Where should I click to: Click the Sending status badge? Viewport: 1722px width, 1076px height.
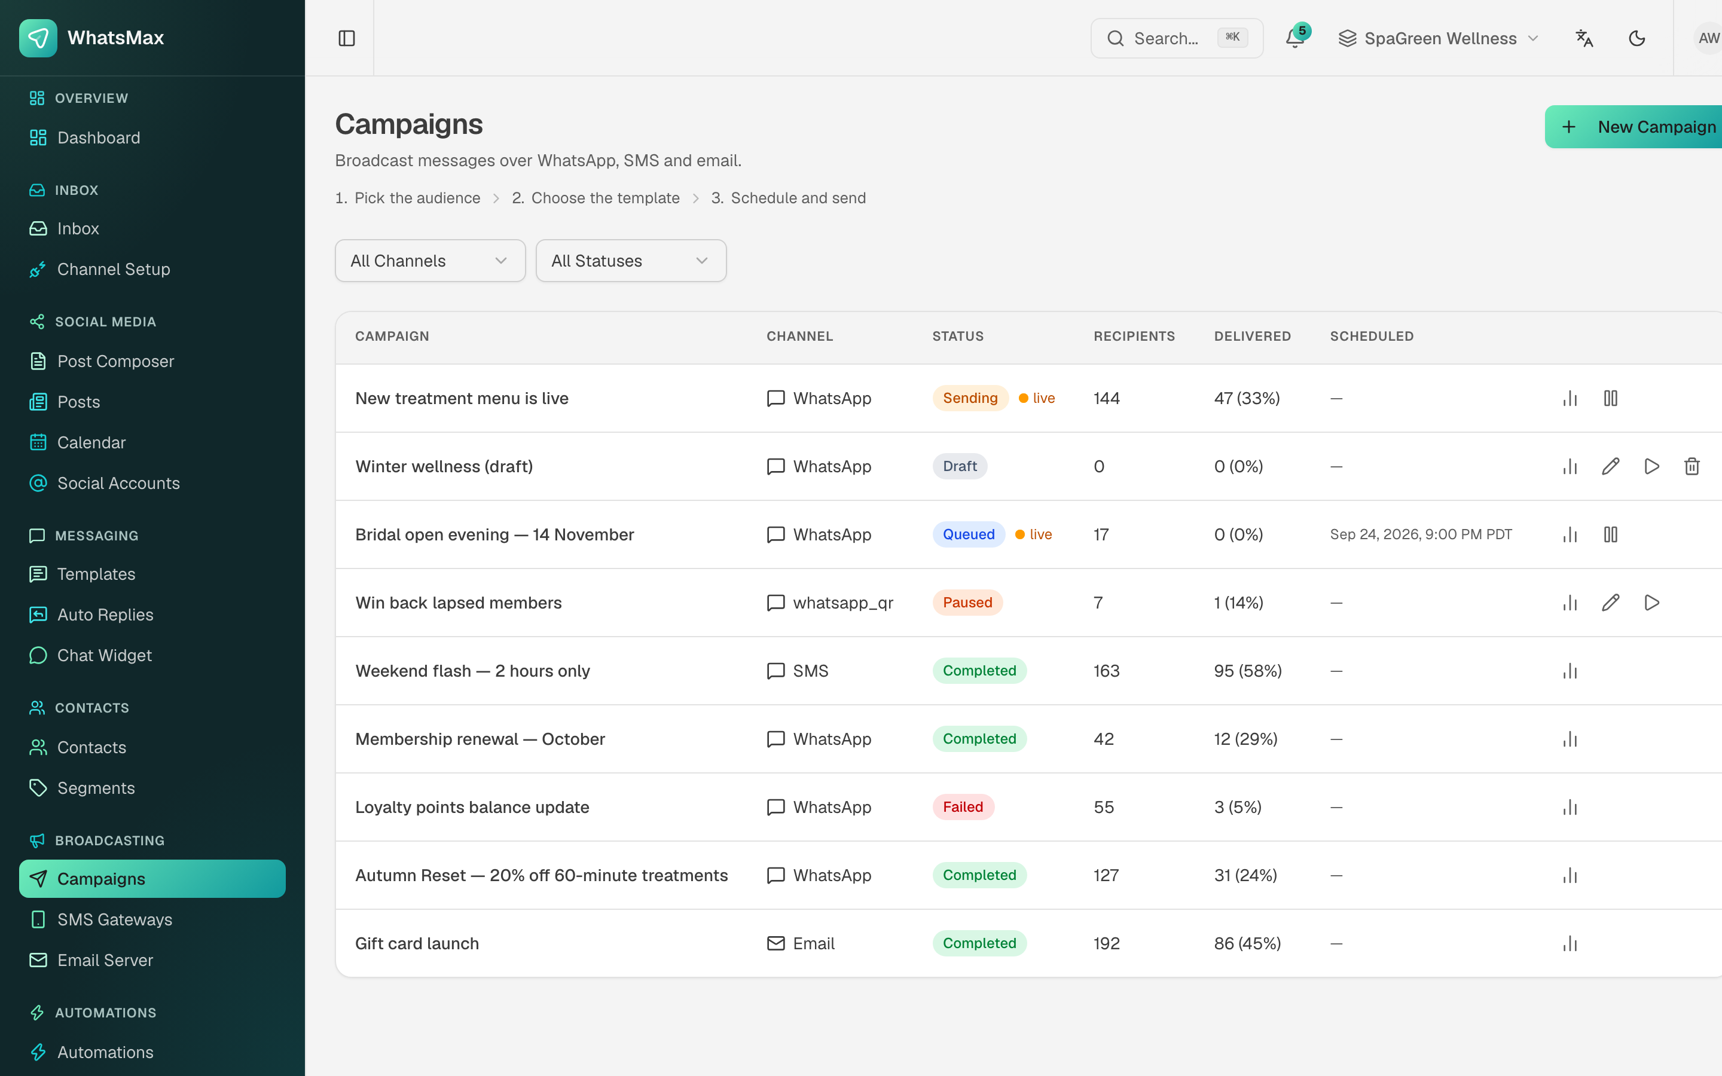[970, 399]
